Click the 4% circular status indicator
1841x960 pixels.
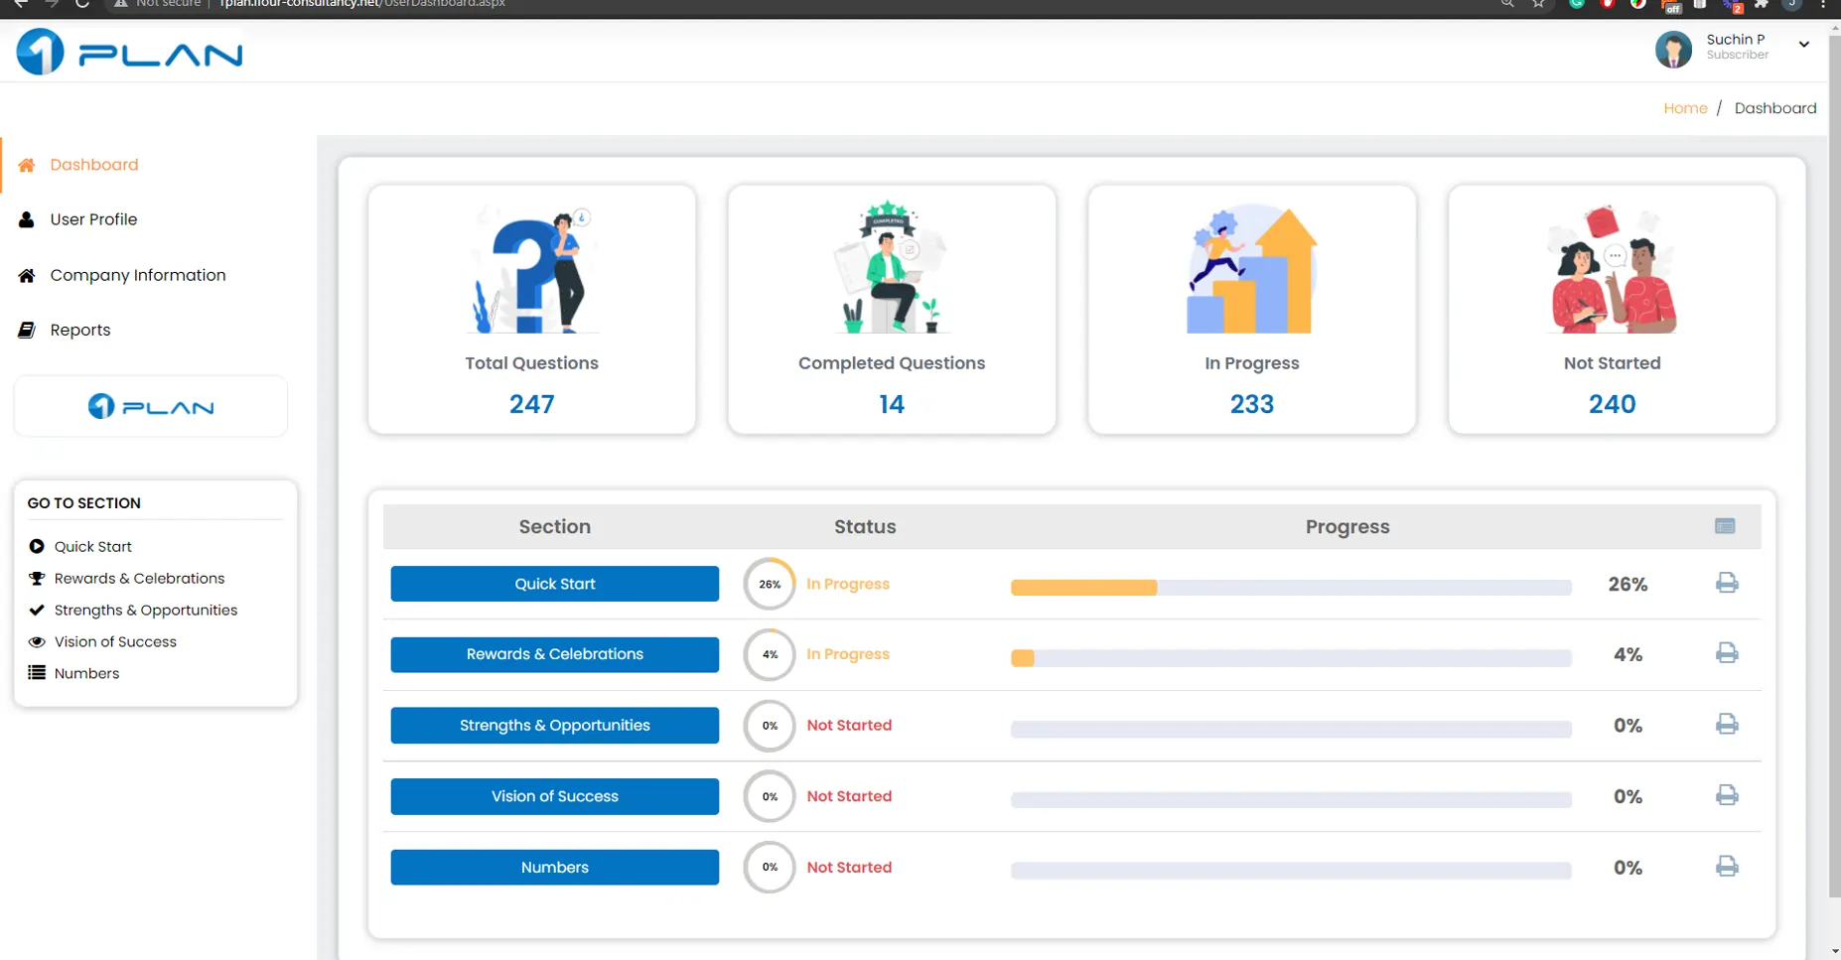770,654
